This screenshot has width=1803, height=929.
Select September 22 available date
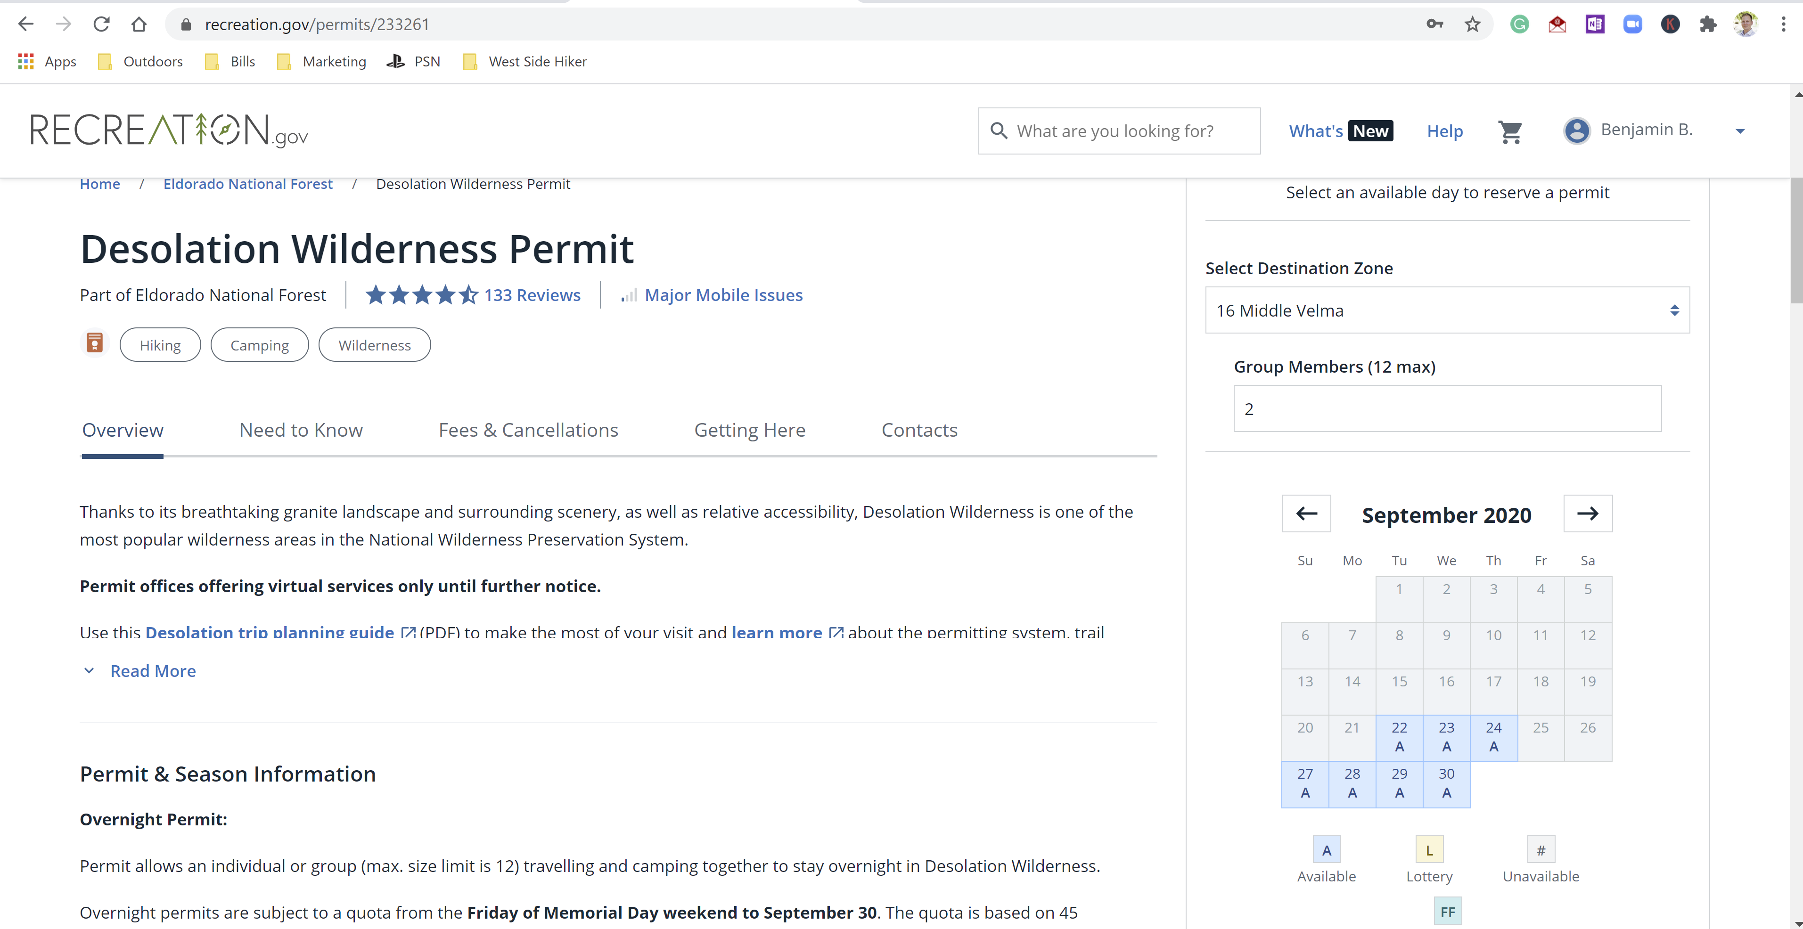[x=1399, y=737]
